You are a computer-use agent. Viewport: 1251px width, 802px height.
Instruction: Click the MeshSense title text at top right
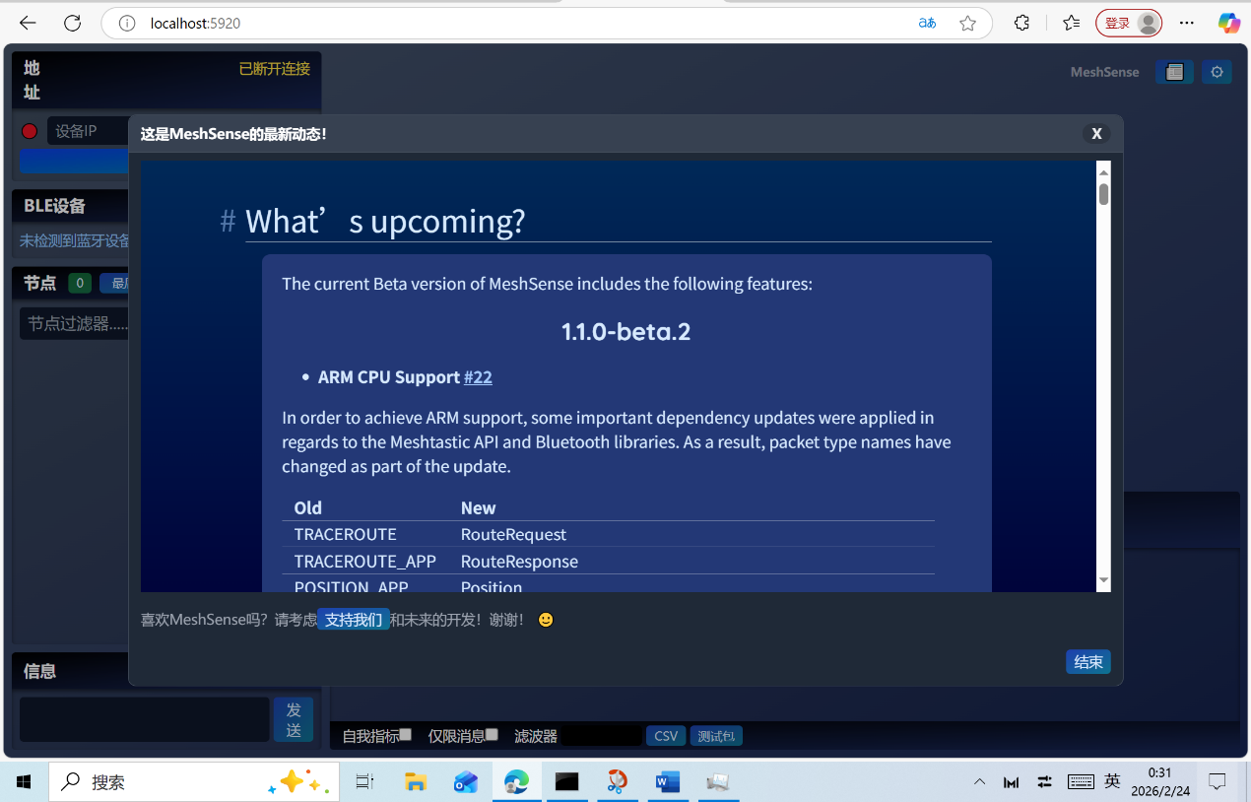click(x=1104, y=72)
